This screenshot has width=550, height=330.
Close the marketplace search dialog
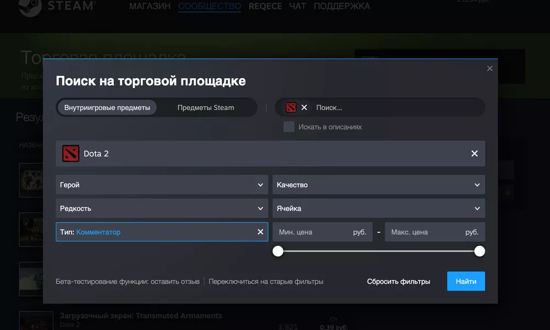click(x=490, y=69)
